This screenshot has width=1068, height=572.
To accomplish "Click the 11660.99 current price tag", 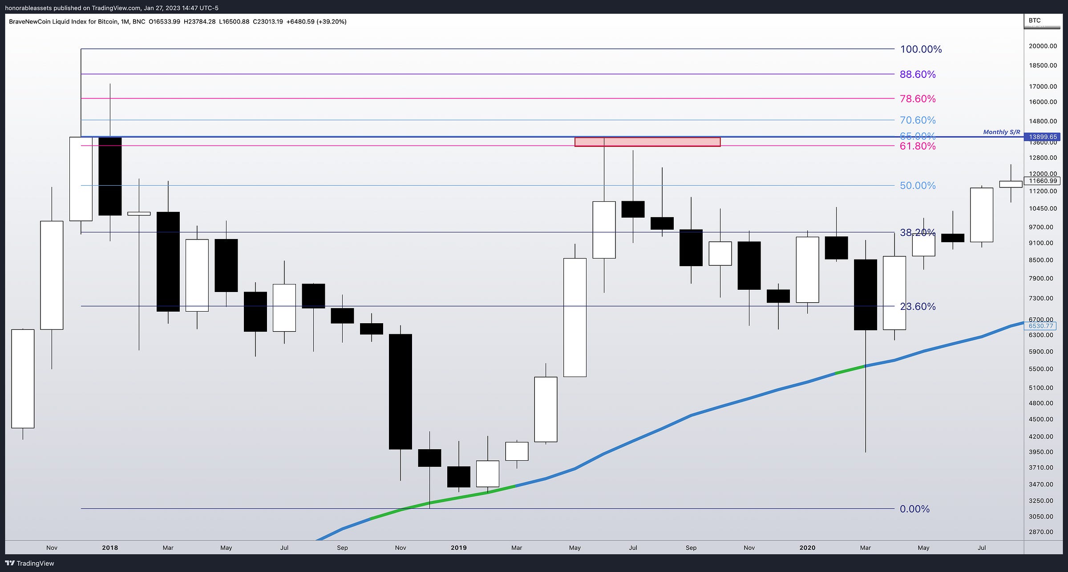I will pyautogui.click(x=1042, y=181).
